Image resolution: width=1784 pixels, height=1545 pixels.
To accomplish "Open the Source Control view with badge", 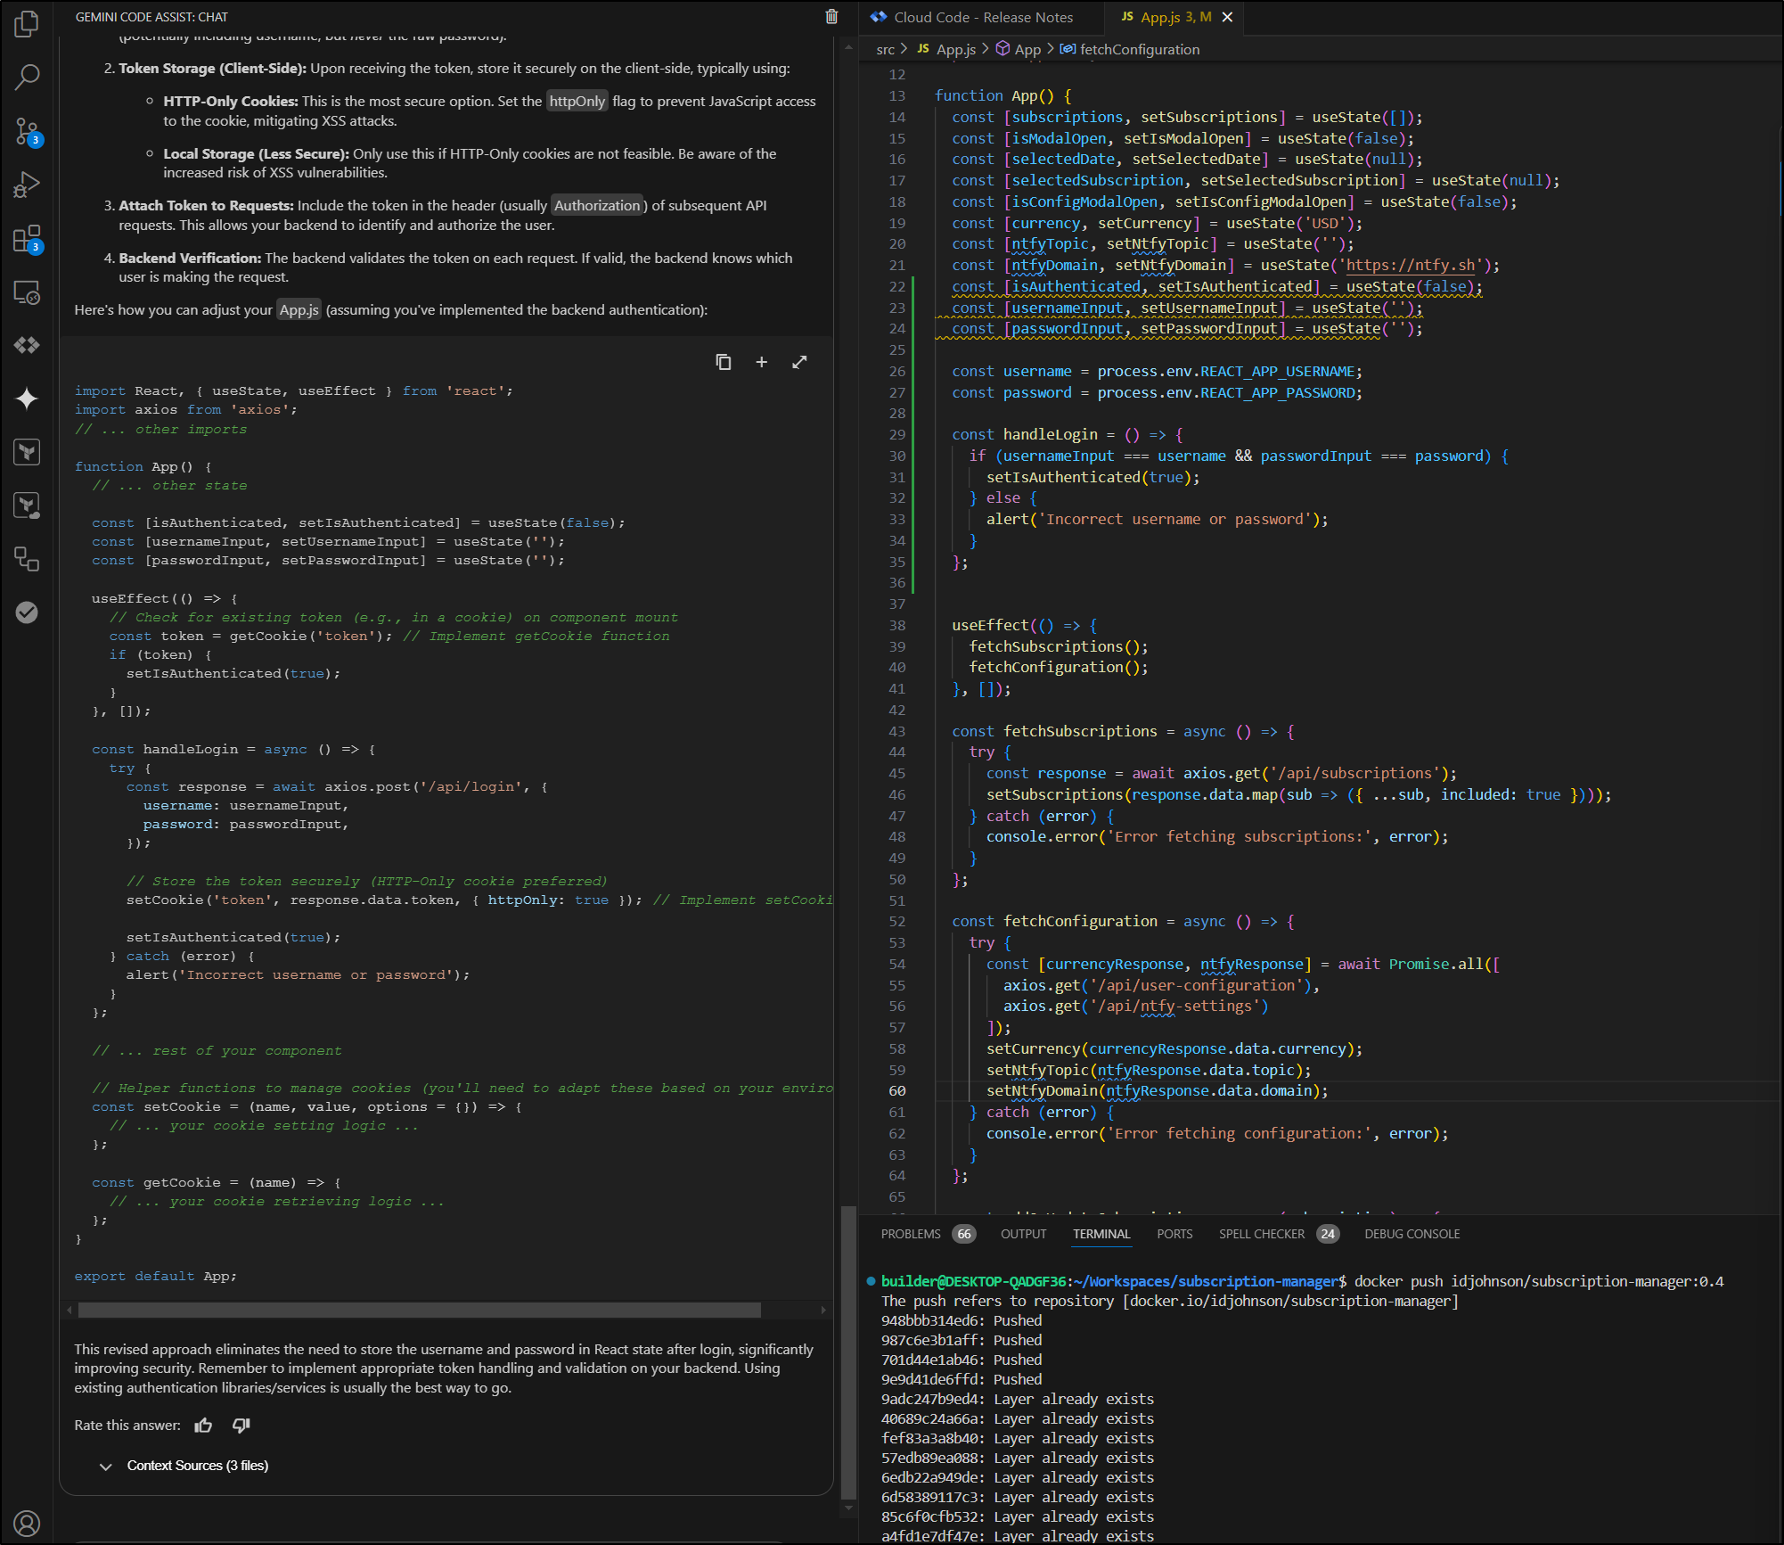I will tap(27, 132).
